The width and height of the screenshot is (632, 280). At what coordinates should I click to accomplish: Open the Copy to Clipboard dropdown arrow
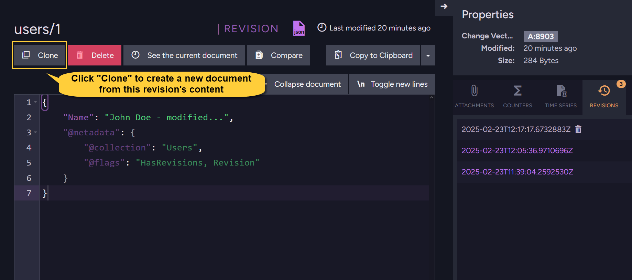[428, 55]
